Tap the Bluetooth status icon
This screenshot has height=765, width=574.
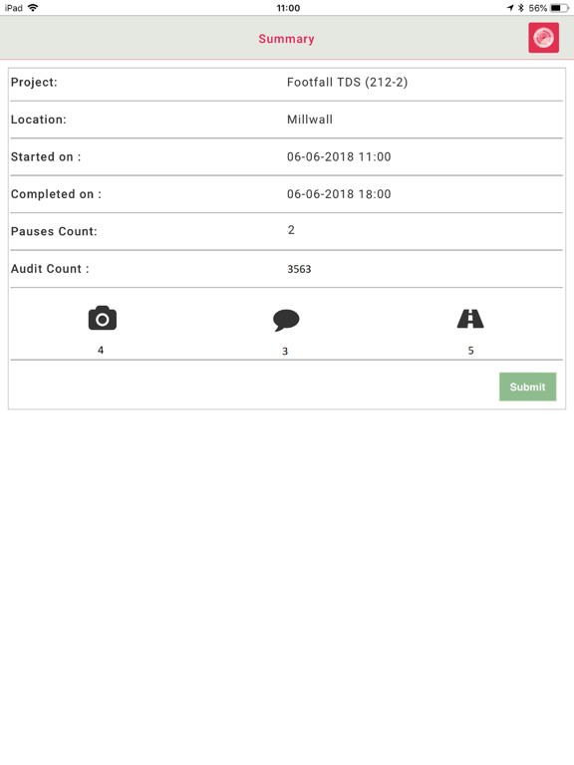(521, 8)
